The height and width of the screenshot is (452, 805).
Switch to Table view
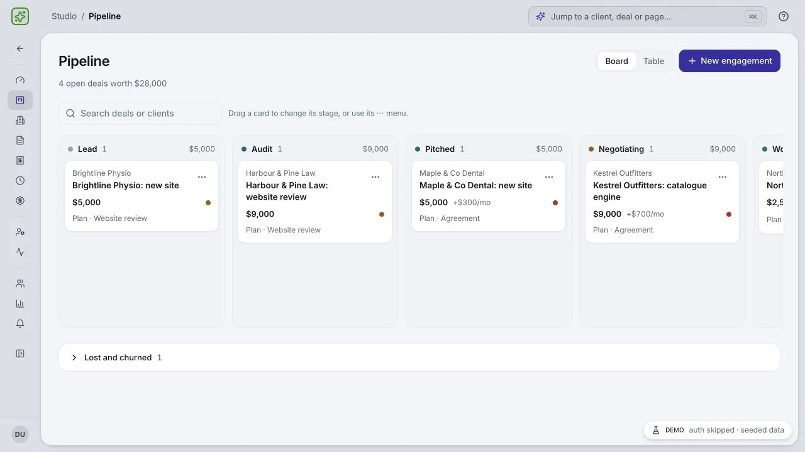653,61
